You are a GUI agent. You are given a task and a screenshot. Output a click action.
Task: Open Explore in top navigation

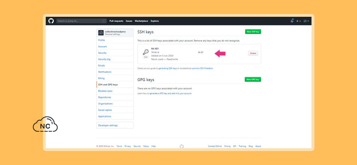tap(155, 21)
